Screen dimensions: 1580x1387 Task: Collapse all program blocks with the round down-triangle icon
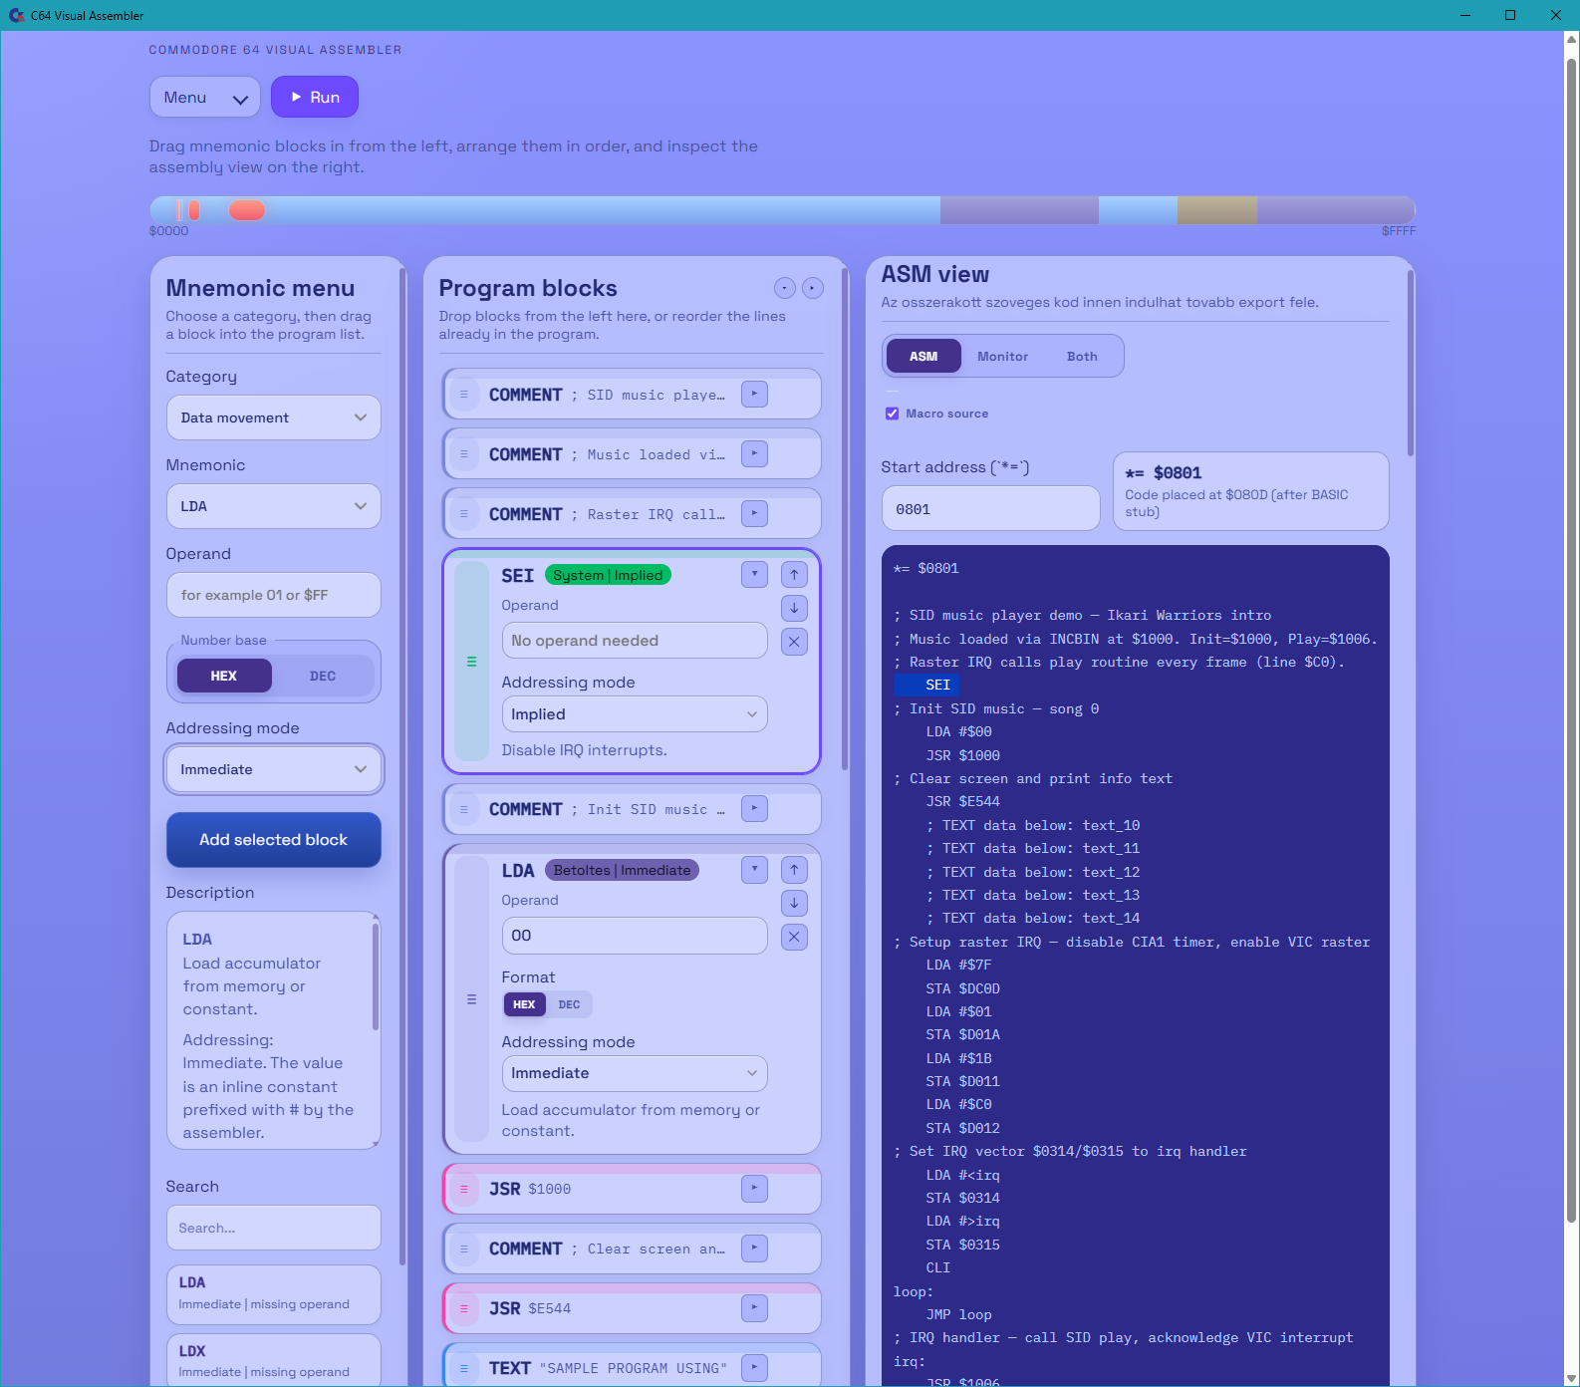point(785,288)
